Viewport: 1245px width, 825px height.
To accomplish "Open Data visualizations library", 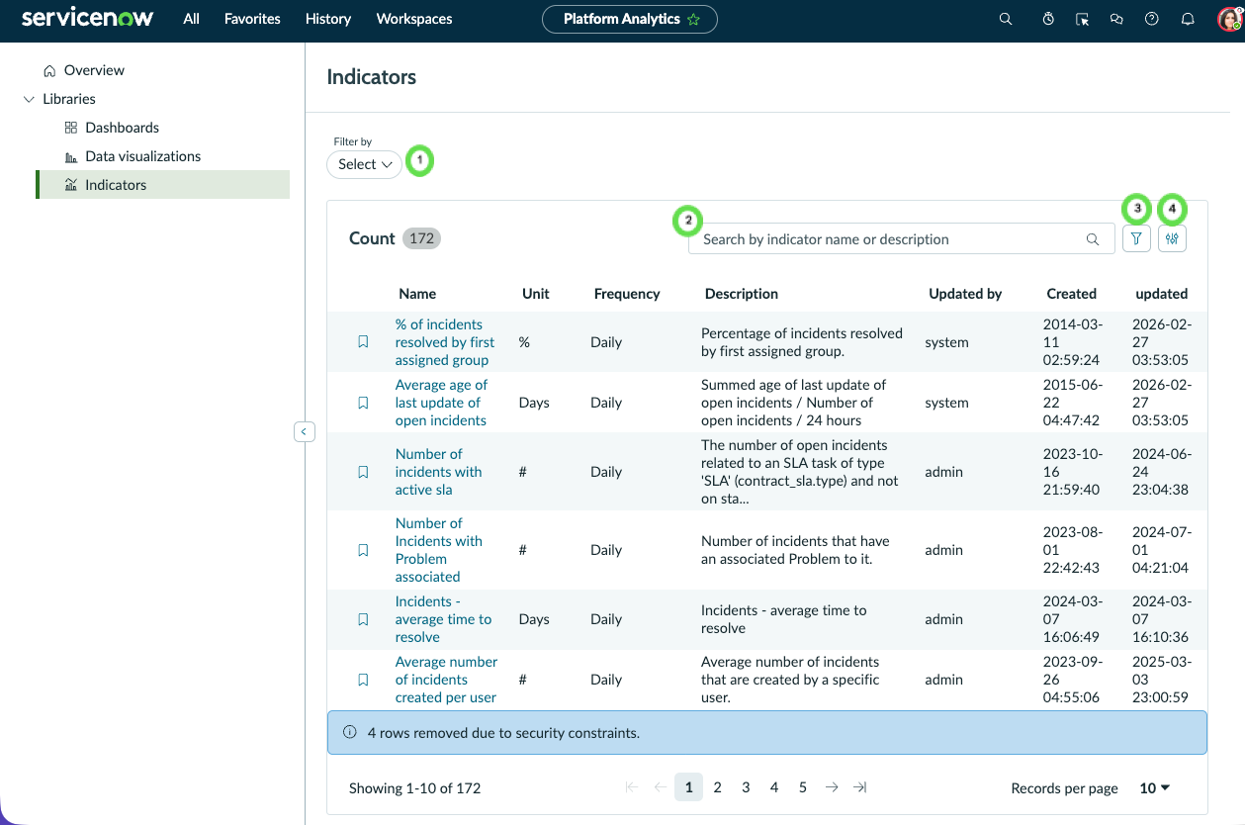I will pos(142,156).
